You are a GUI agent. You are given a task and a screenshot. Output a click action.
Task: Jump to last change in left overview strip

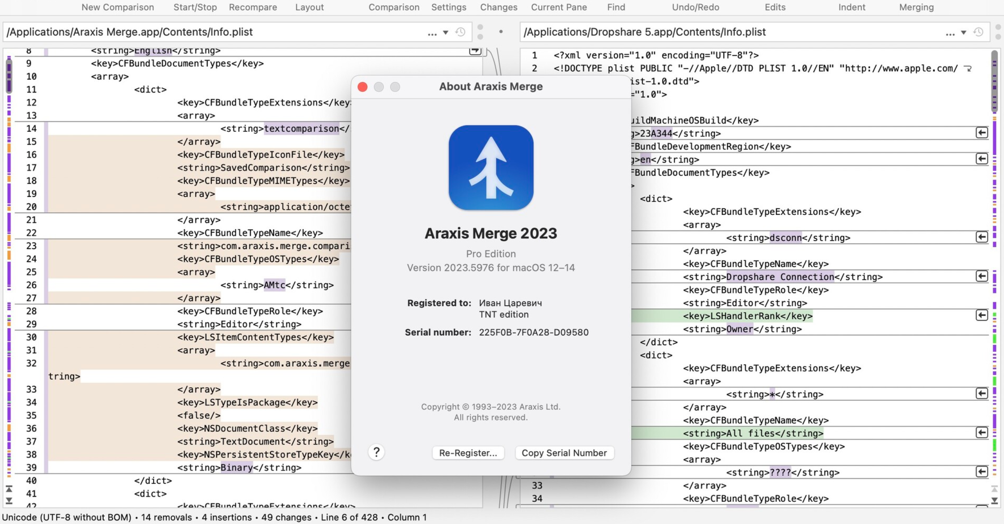pyautogui.click(x=9, y=501)
